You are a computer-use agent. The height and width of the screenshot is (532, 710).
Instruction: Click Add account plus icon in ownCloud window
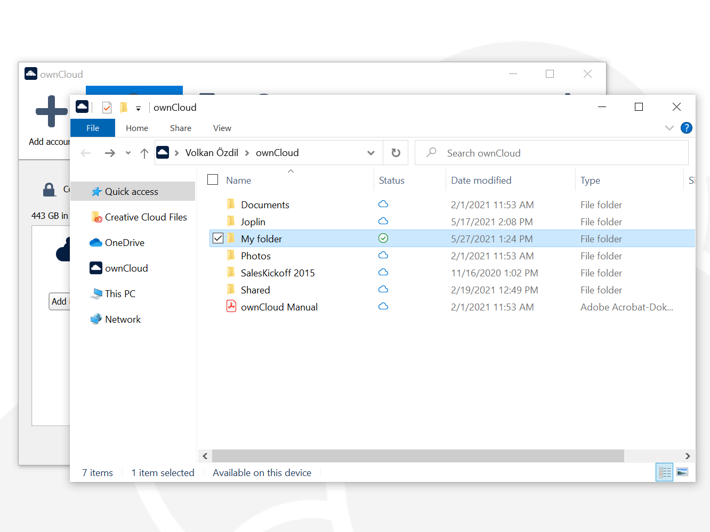pyautogui.click(x=51, y=111)
